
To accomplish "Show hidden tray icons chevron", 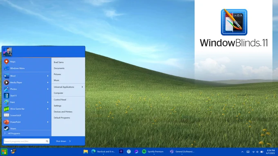I will coord(242,152).
